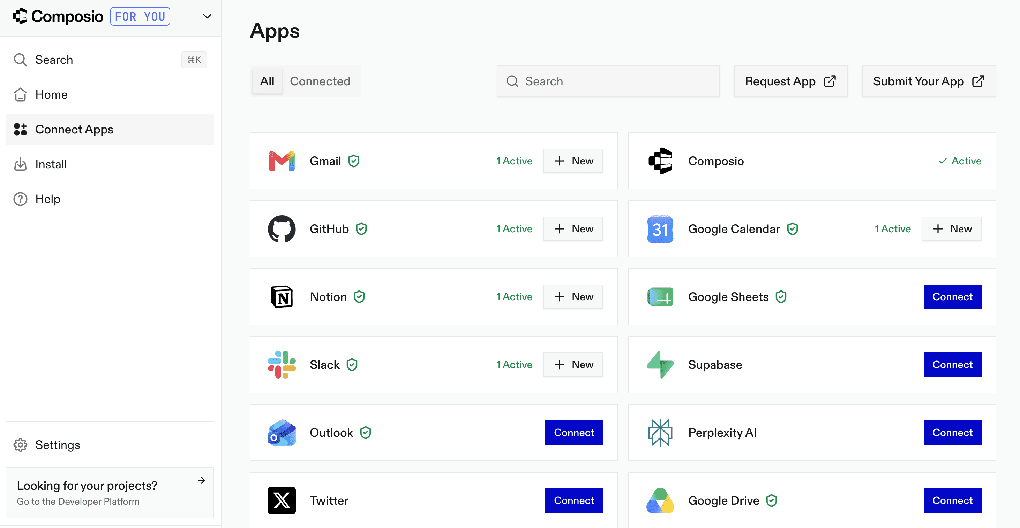Add a New Slack connection
The width and height of the screenshot is (1020, 528).
[573, 365]
